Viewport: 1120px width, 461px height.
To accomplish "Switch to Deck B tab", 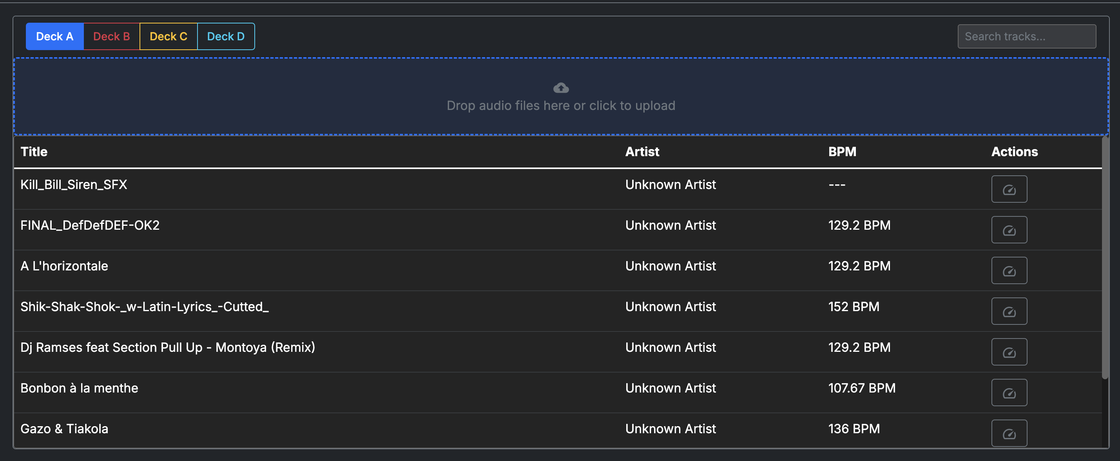I will [x=112, y=36].
